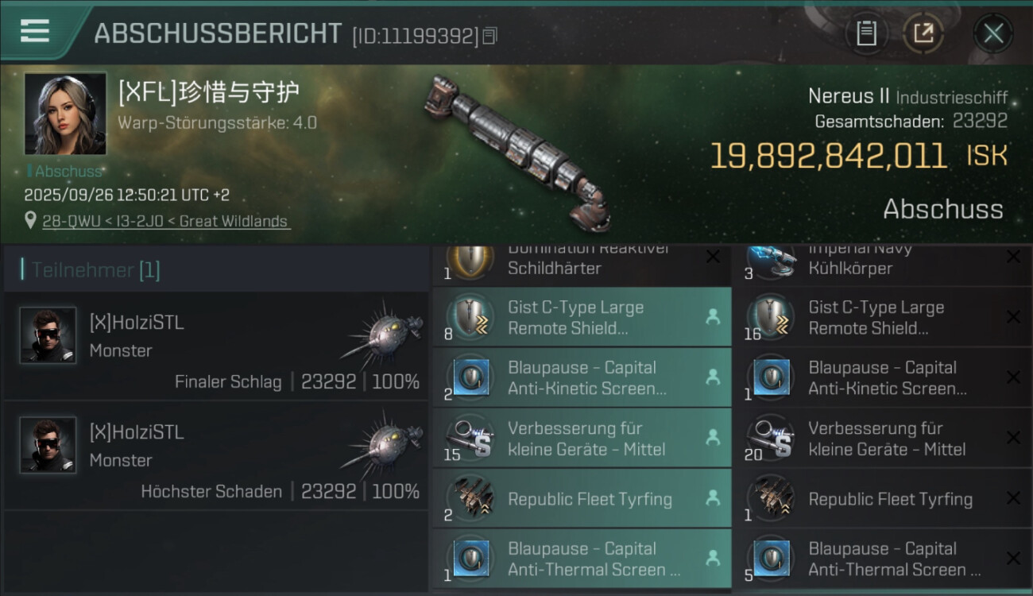Close the Abschussbericht window

[993, 33]
